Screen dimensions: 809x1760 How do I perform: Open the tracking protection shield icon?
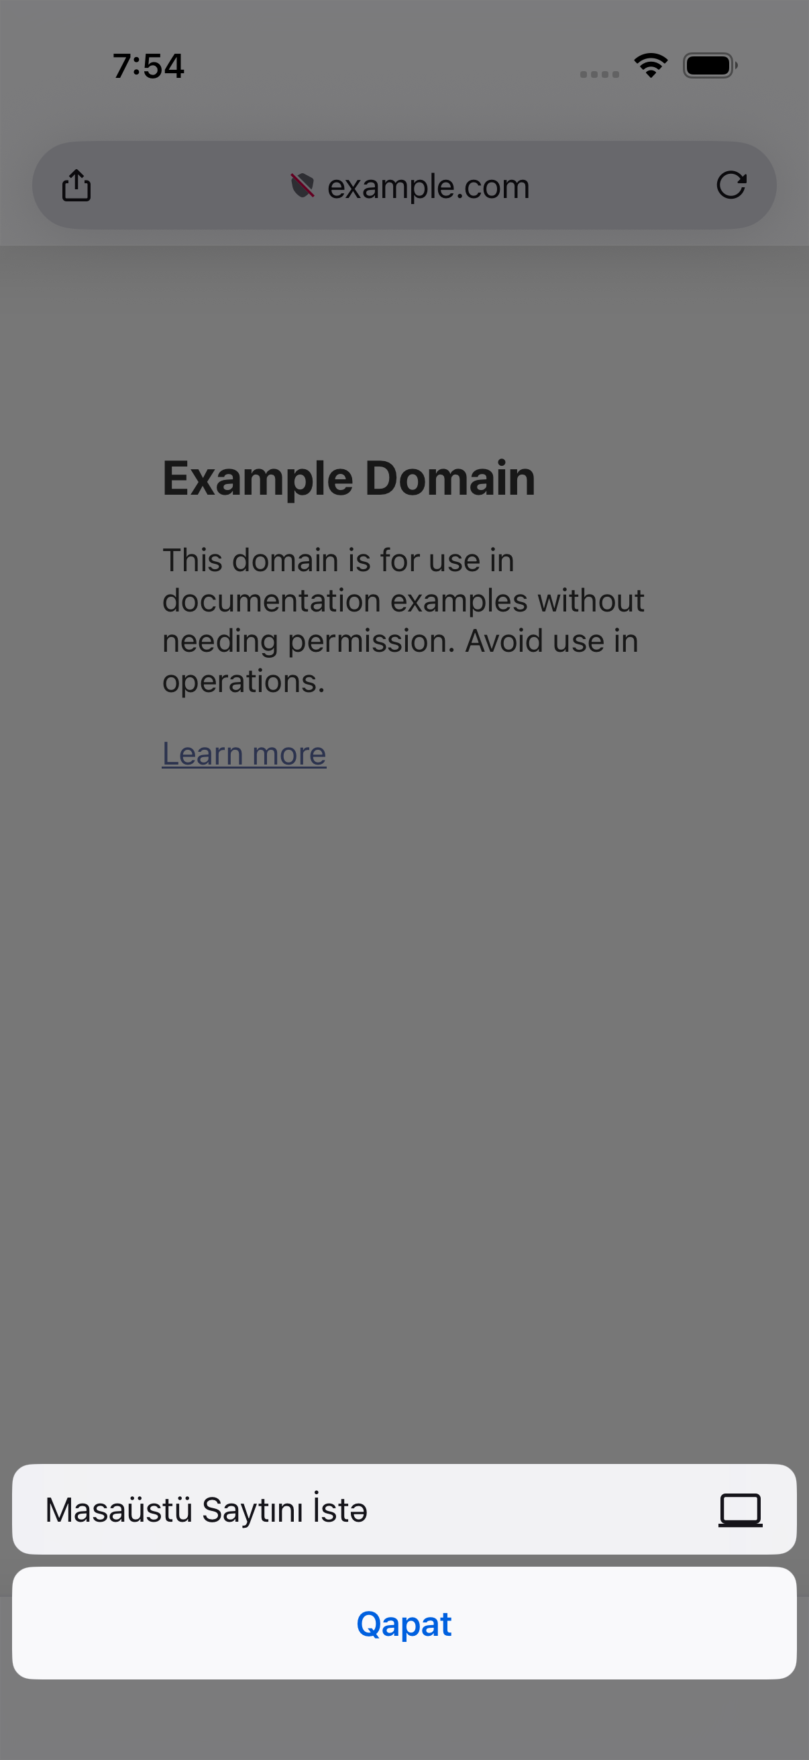pos(303,185)
